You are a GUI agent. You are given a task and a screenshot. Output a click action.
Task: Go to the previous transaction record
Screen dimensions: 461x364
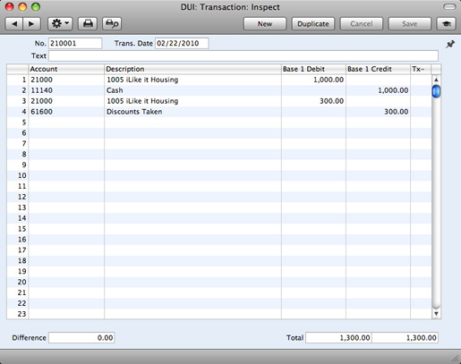click(14, 24)
